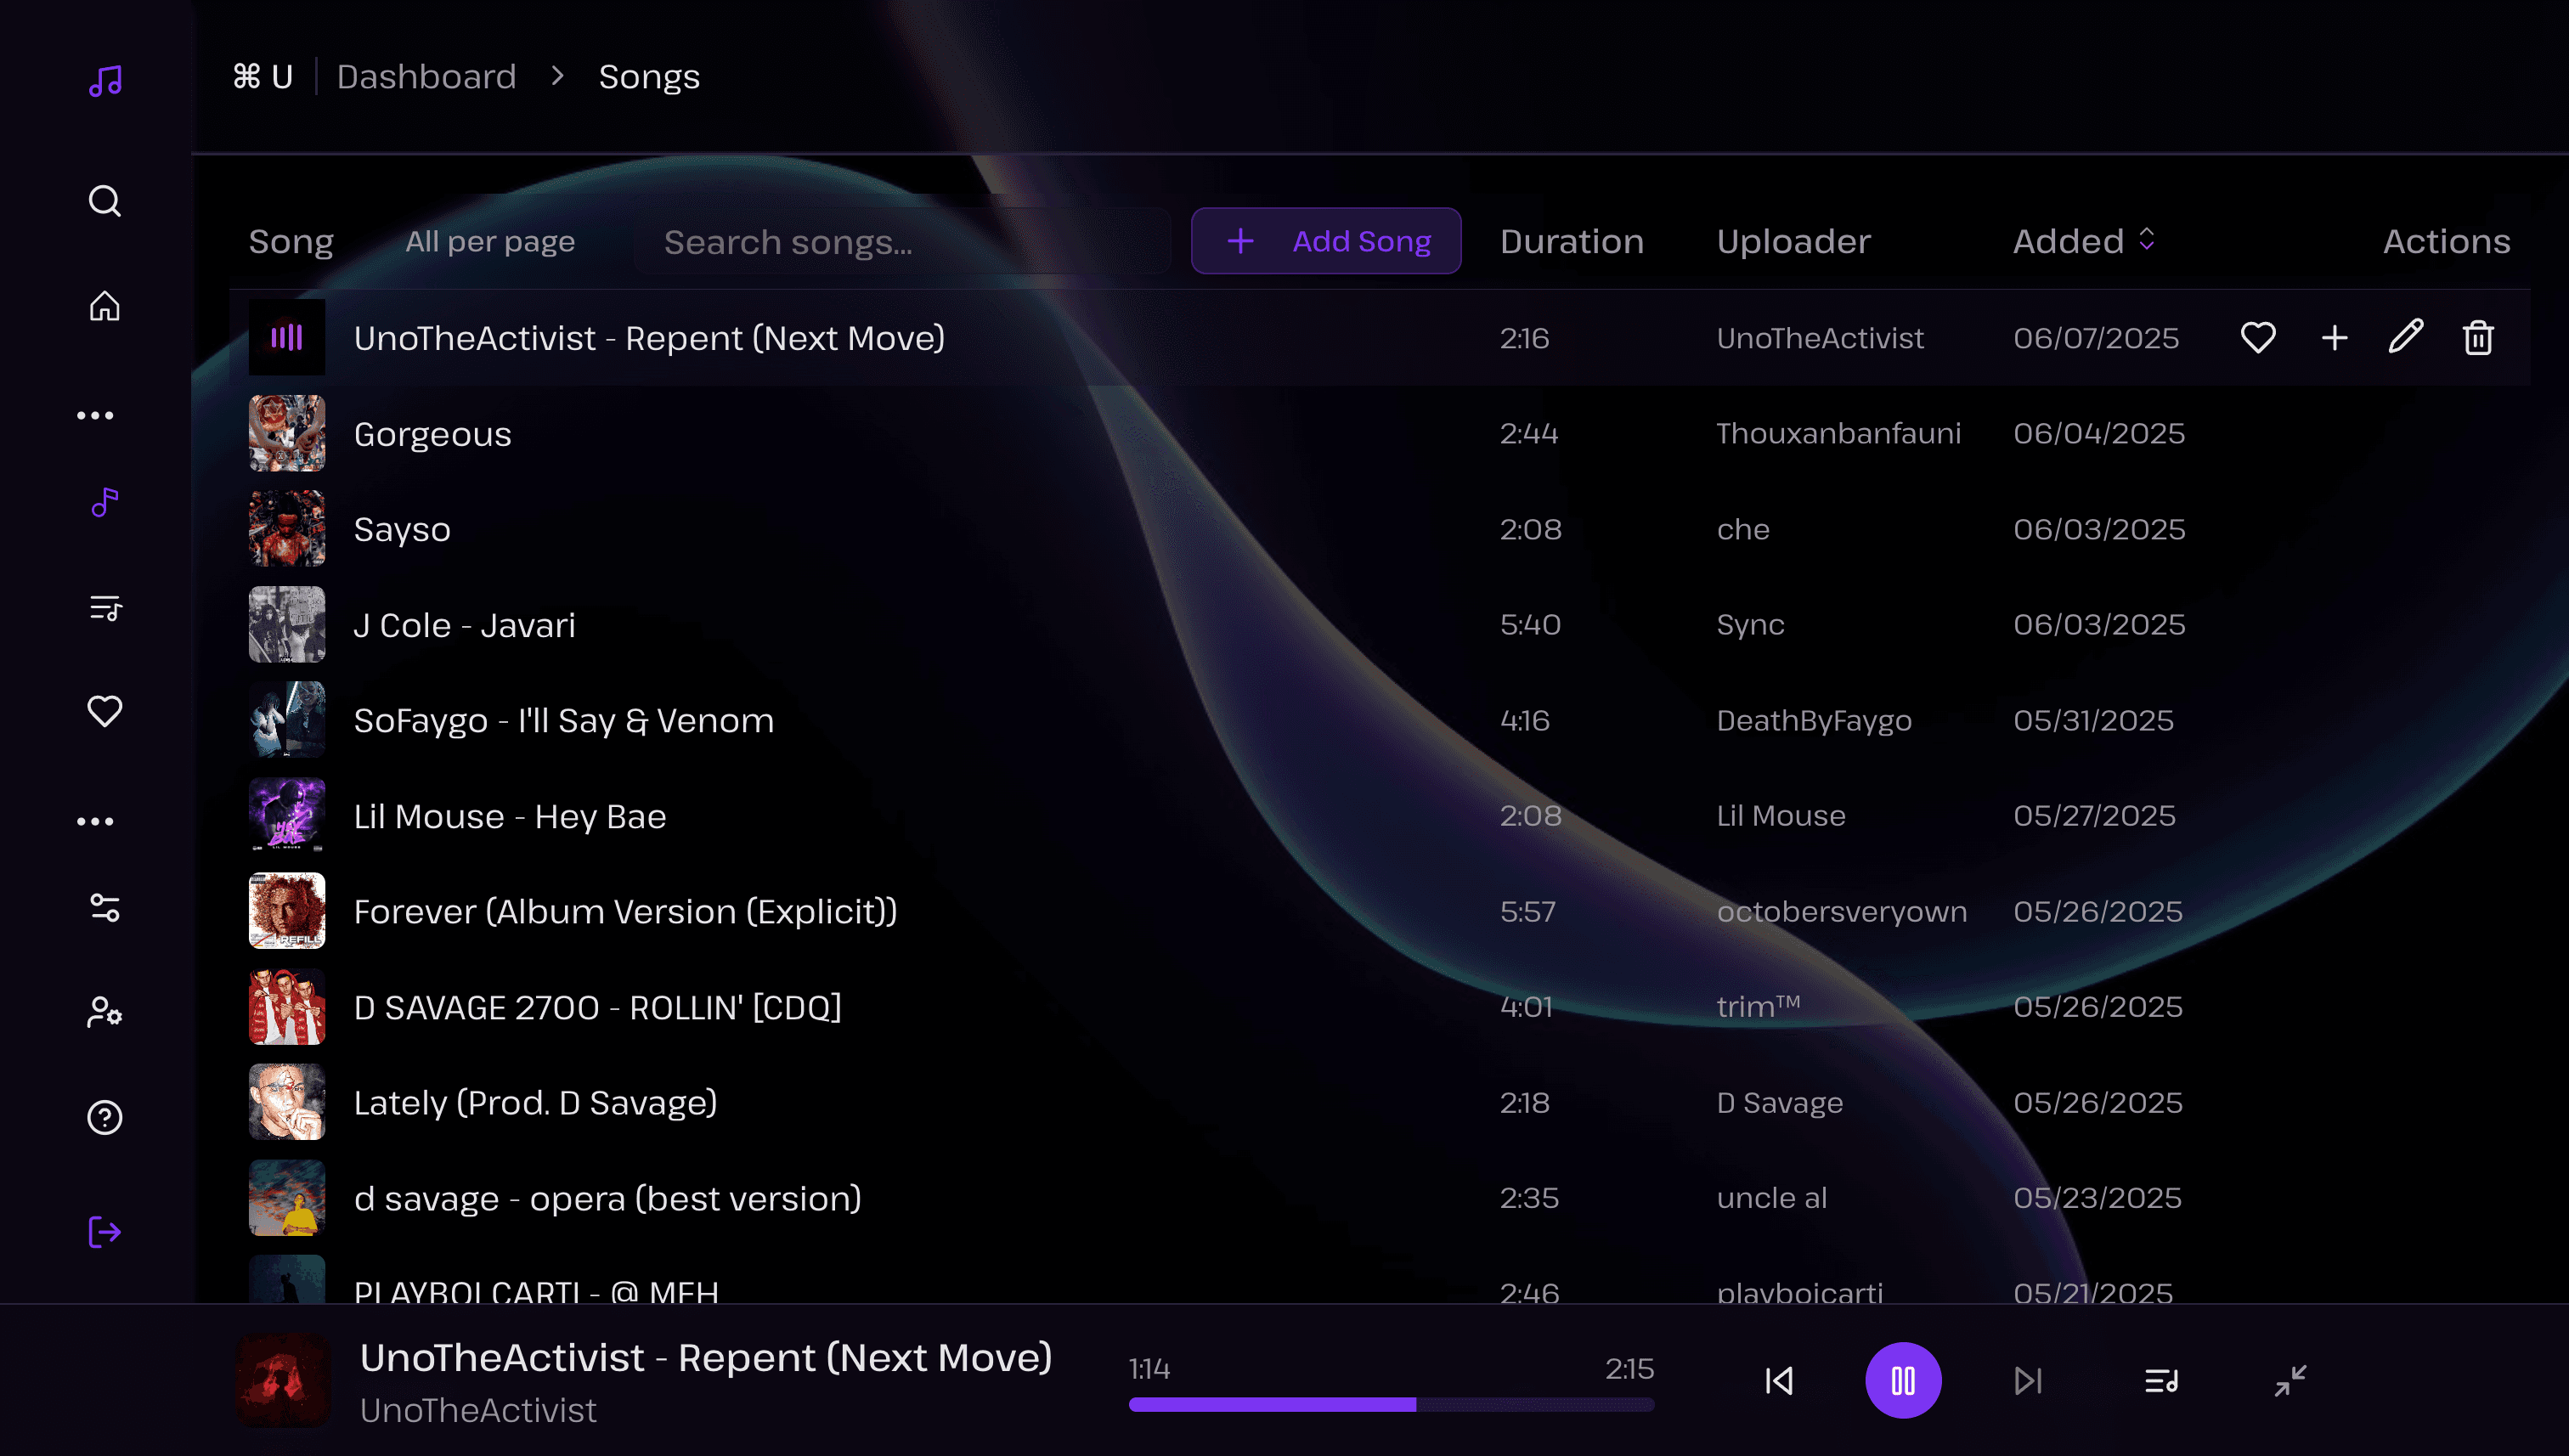Open the upper ellipsis menu in sidebar
Screen dimensions: 2569x1456
95,415
